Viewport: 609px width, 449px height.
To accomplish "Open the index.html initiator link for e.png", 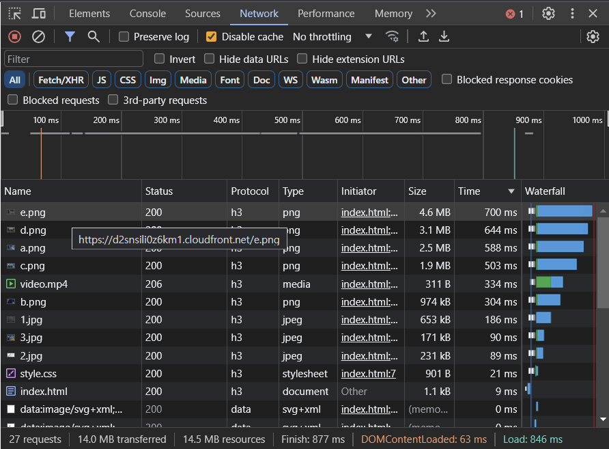I will (369, 213).
